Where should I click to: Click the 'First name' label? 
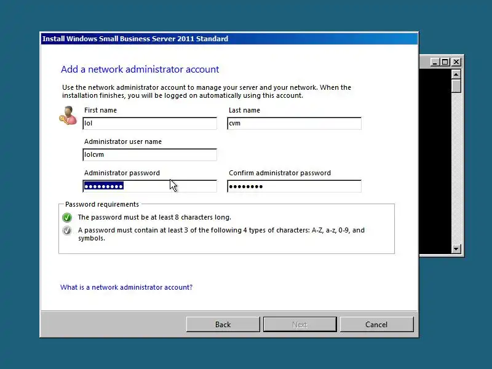(x=100, y=110)
